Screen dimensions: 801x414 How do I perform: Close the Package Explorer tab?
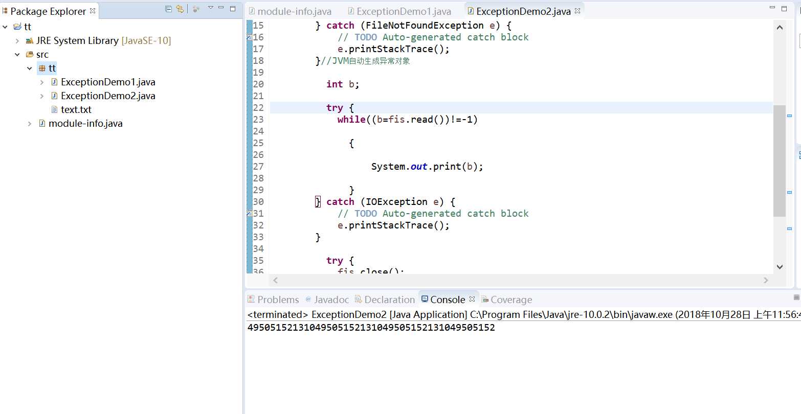[x=93, y=10]
